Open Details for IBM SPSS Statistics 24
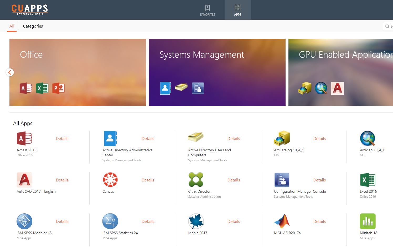This screenshot has width=393, height=247. click(148, 222)
